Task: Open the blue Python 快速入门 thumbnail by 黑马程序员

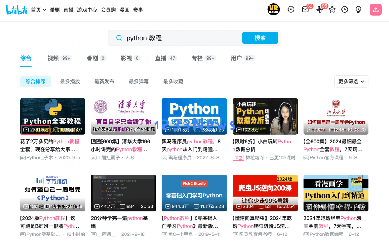Action: [194, 116]
